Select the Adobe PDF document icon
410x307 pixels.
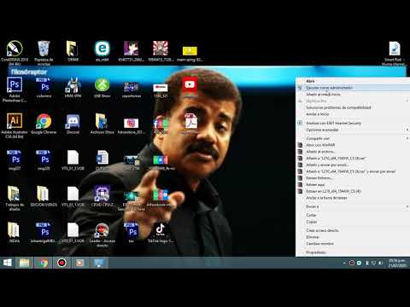(x=191, y=121)
